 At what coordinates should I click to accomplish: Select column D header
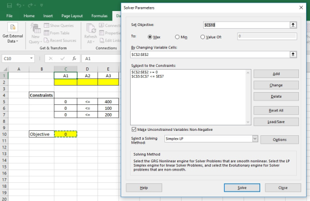(x=87, y=69)
